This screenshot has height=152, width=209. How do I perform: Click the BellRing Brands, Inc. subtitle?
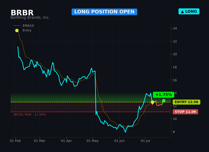30,17
